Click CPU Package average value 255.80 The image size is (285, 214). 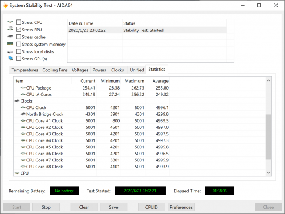pyautogui.click(x=162, y=88)
